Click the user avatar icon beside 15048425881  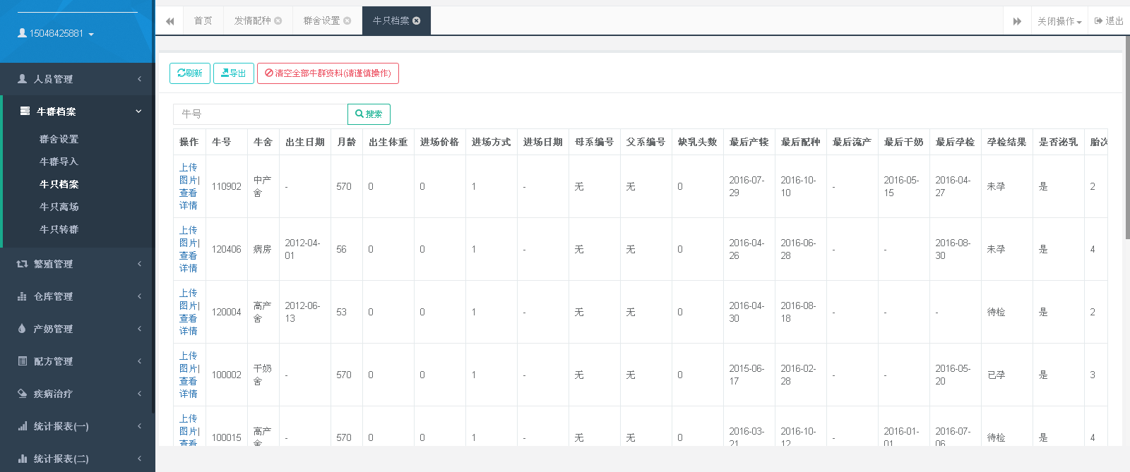click(22, 33)
